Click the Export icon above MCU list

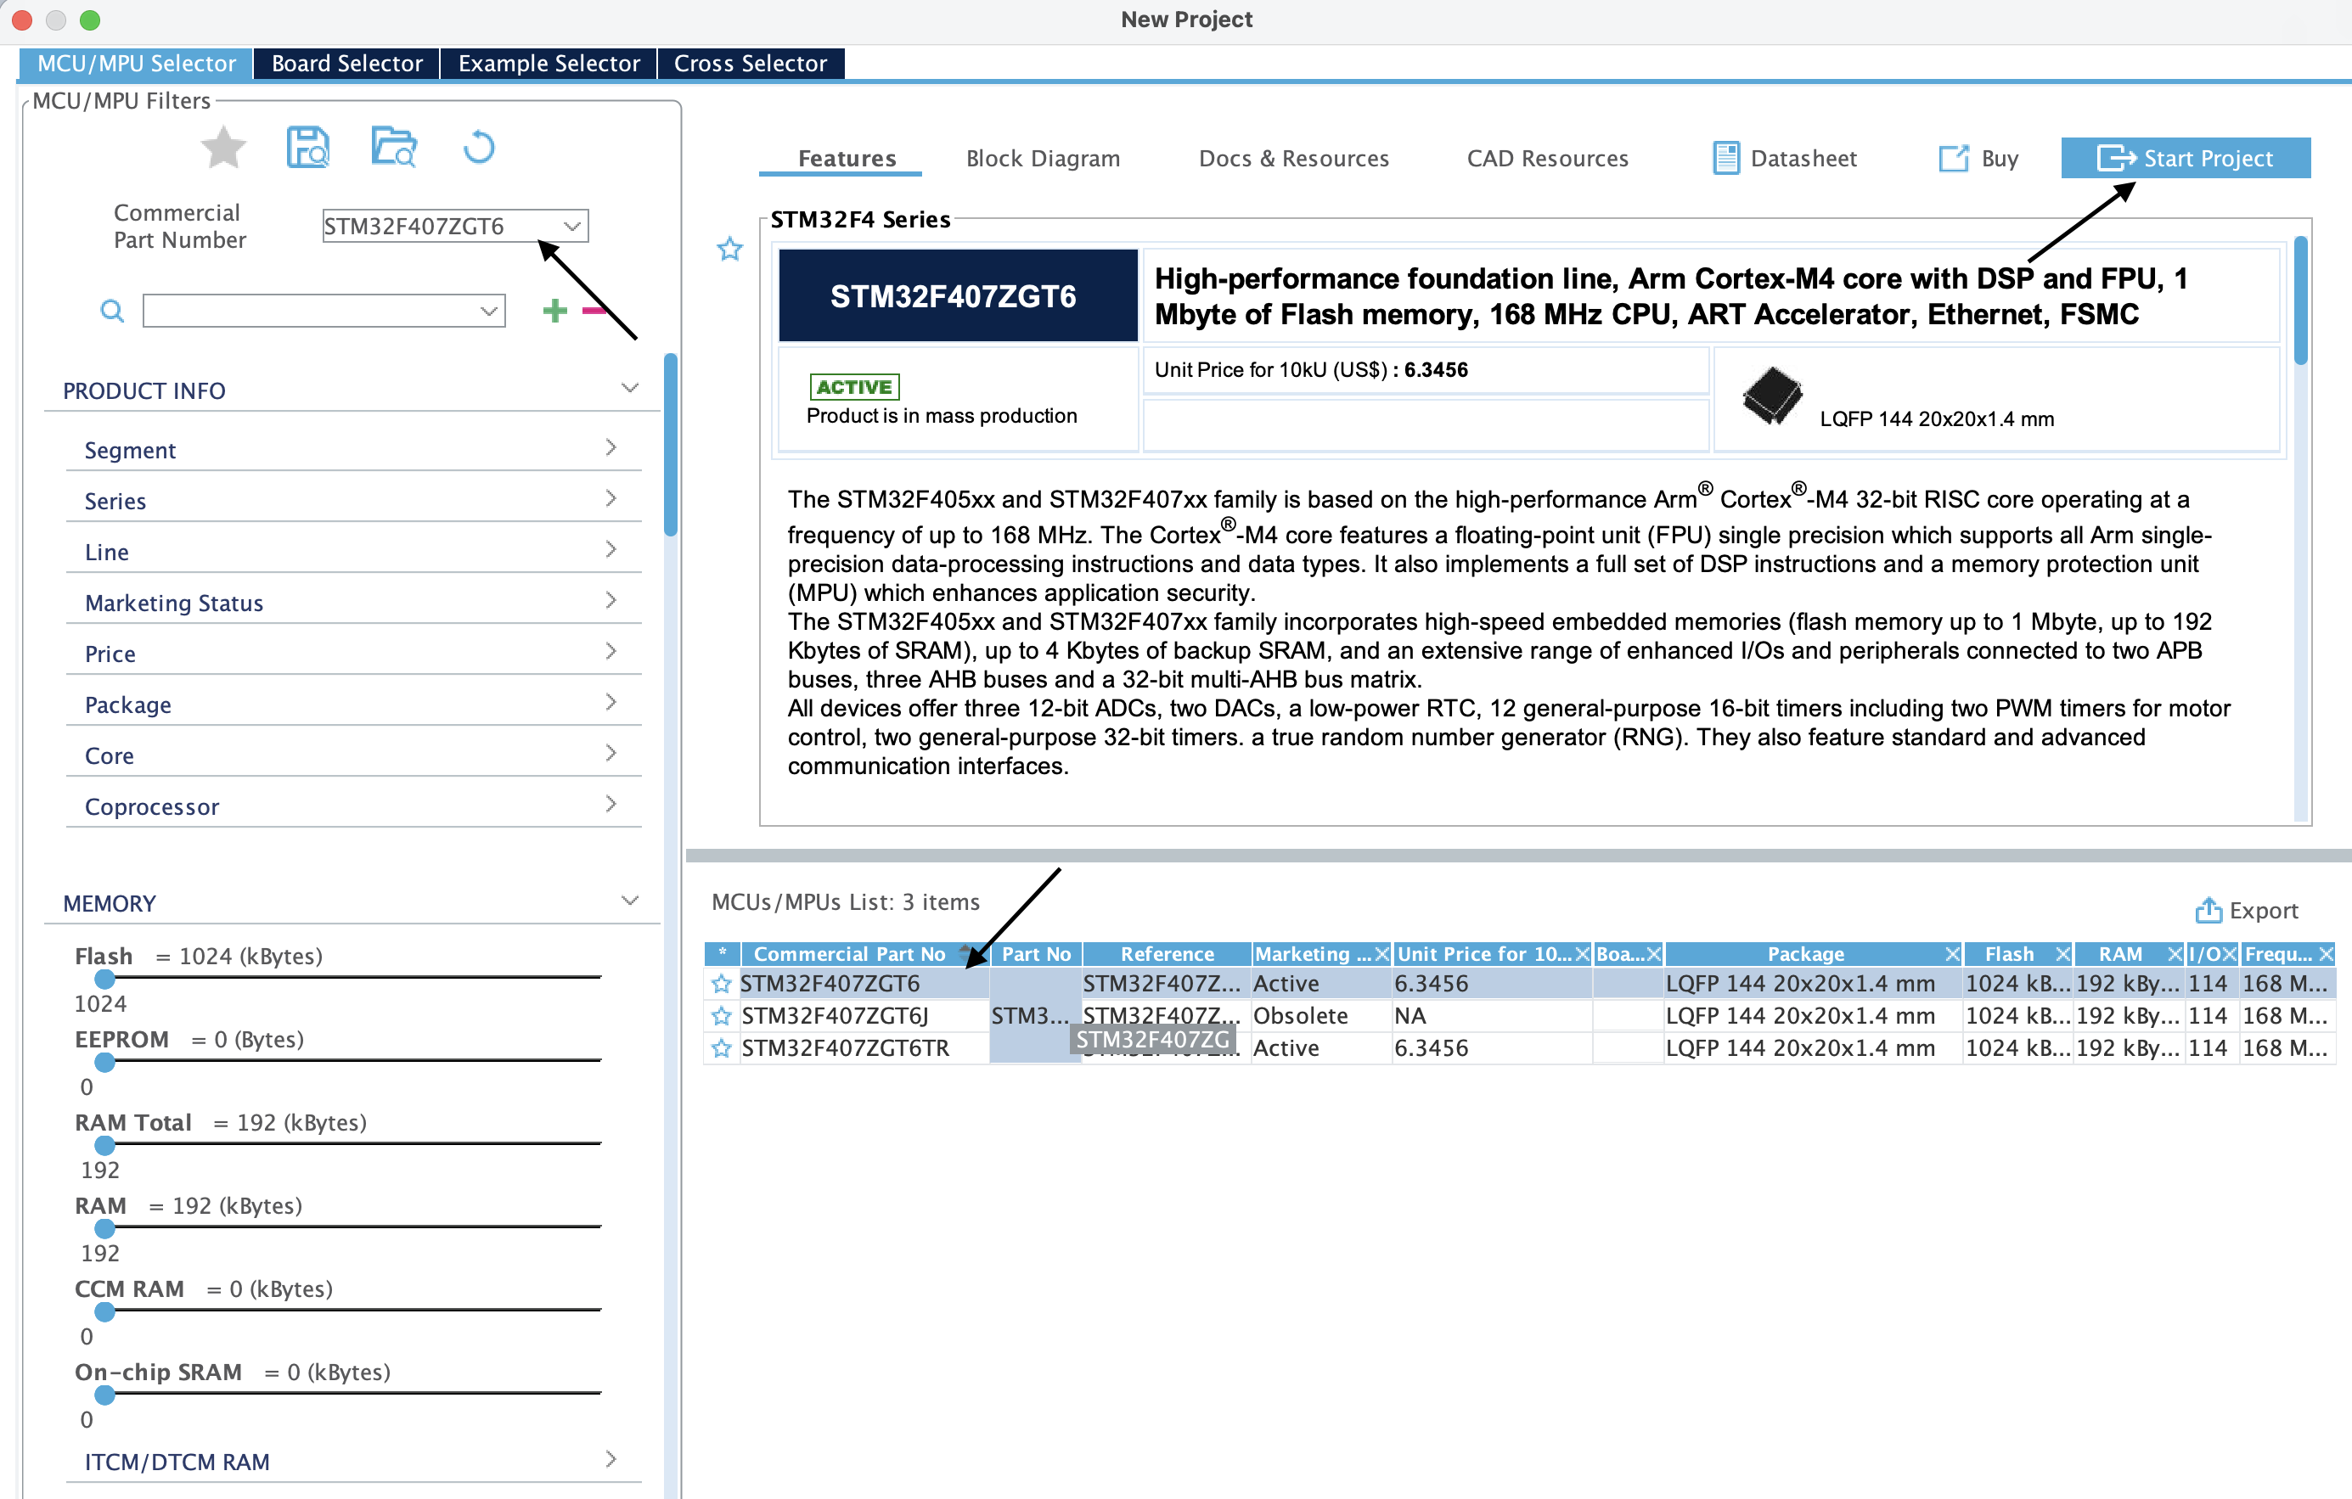click(2208, 910)
